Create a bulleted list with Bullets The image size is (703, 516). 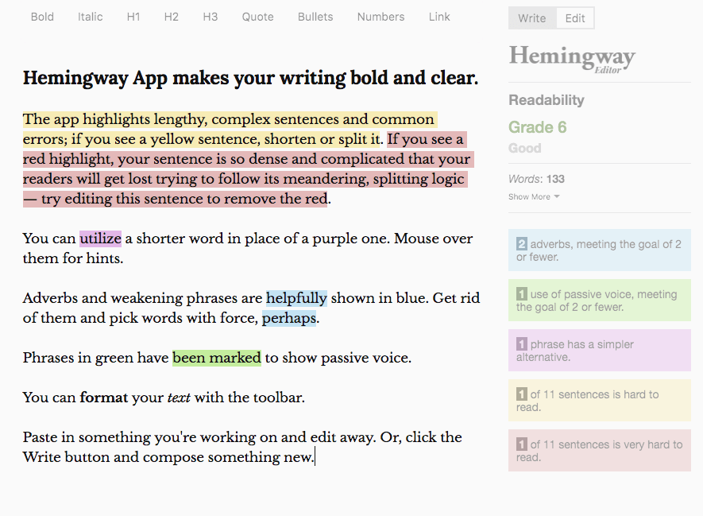(315, 17)
